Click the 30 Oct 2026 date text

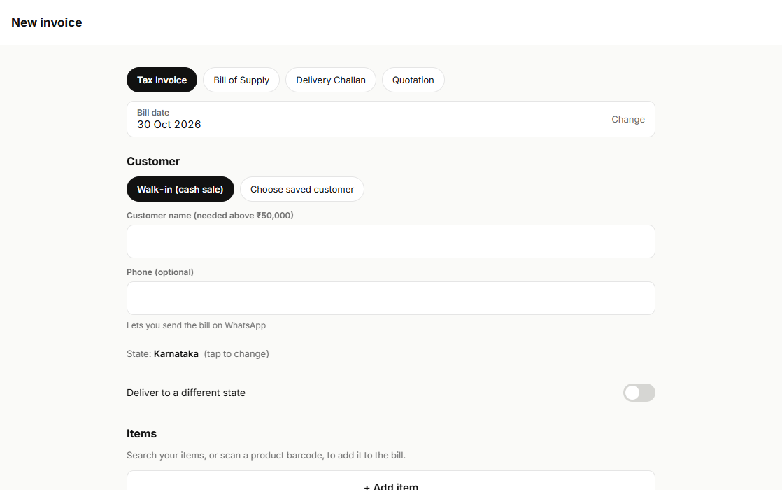169,124
